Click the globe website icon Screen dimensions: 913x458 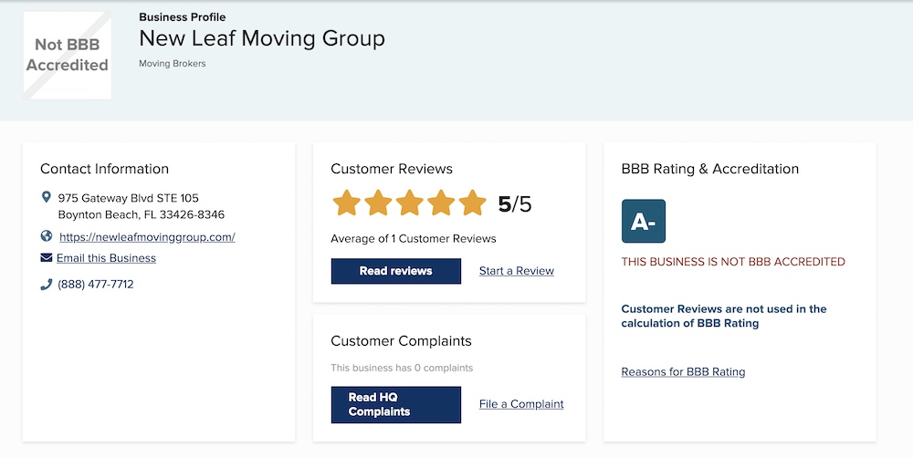[47, 236]
